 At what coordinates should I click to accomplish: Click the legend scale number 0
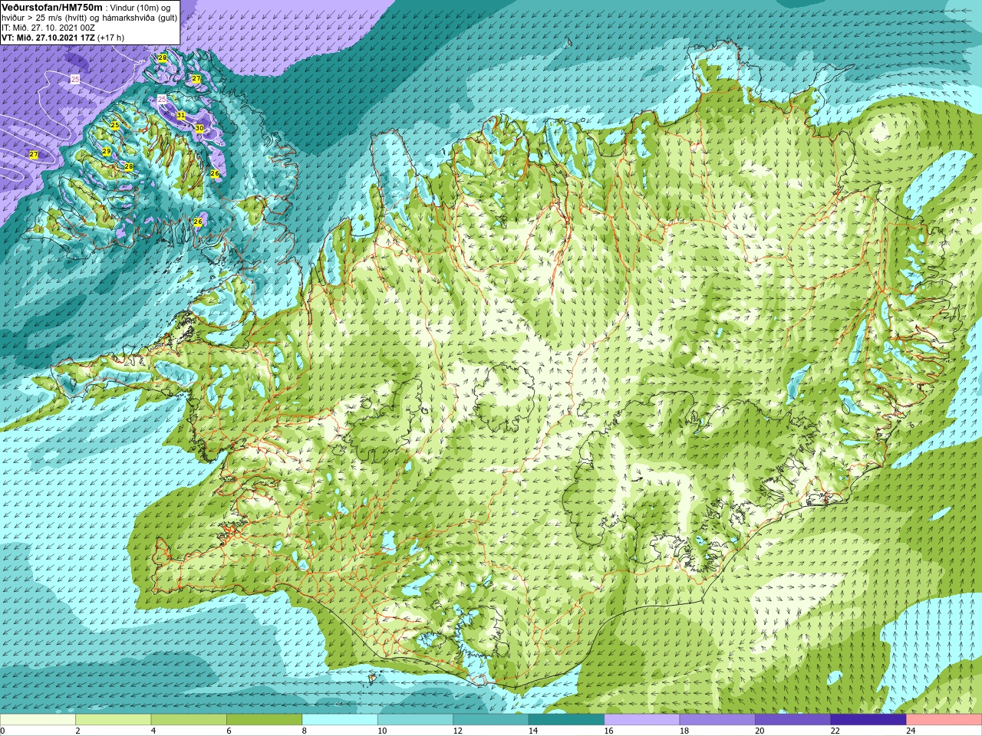tap(3, 731)
